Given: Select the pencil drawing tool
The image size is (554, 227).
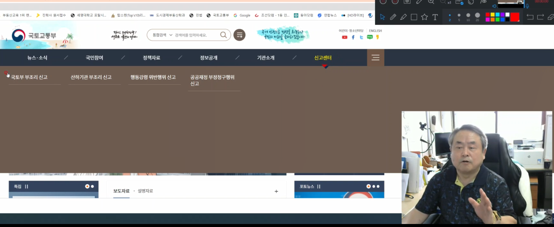Looking at the screenshot, I should (393, 17).
